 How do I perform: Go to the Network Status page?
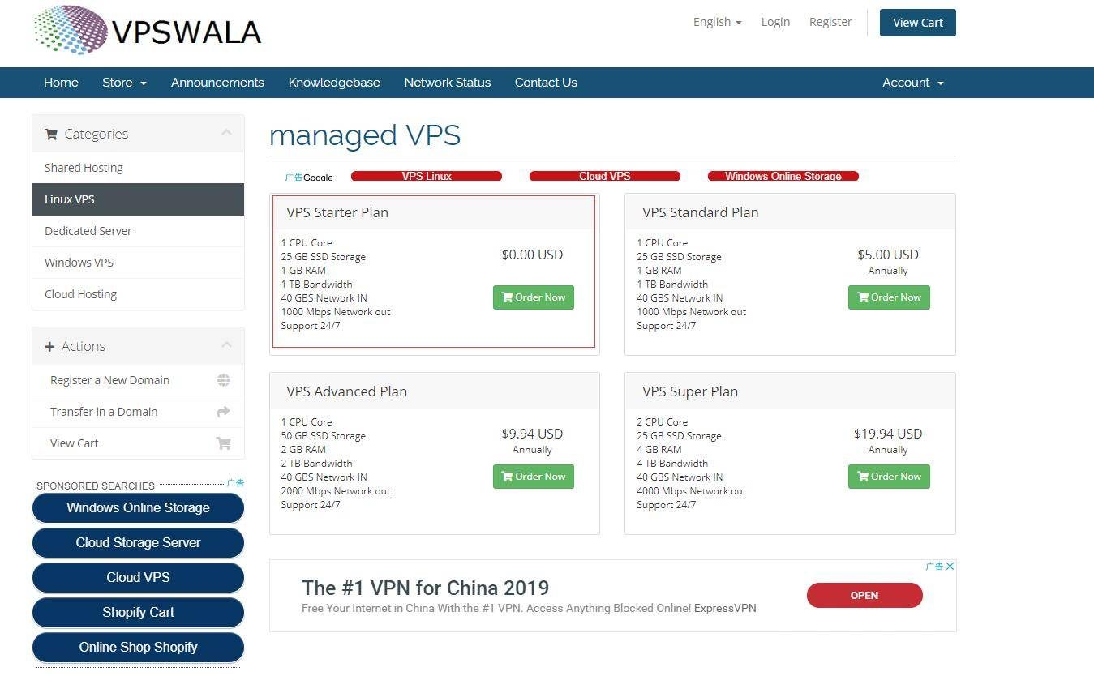tap(447, 83)
